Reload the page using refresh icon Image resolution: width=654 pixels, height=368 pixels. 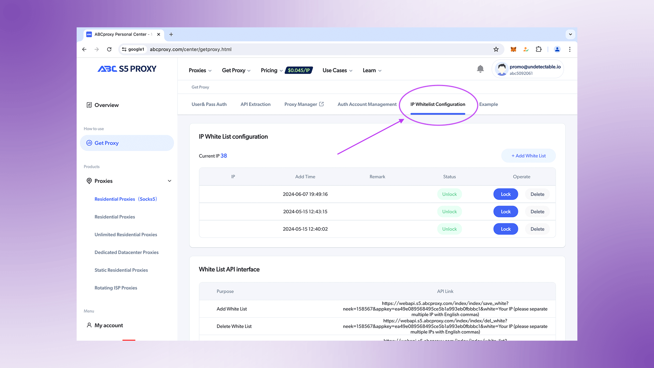pos(109,49)
